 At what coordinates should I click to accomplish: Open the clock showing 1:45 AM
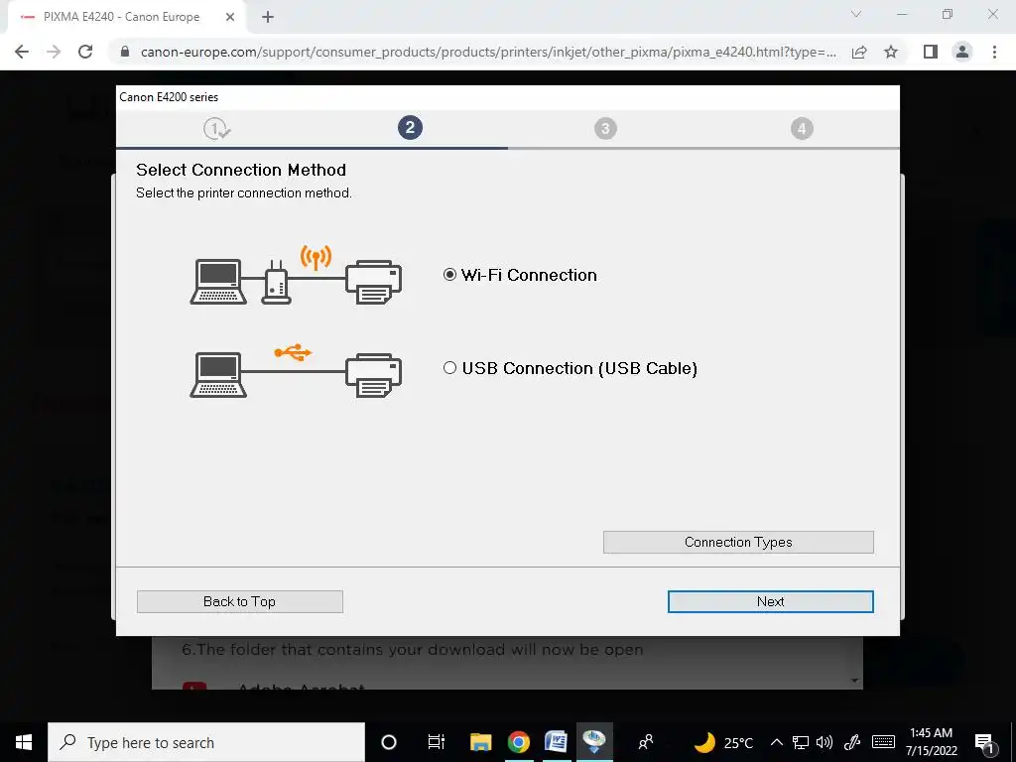point(931,742)
